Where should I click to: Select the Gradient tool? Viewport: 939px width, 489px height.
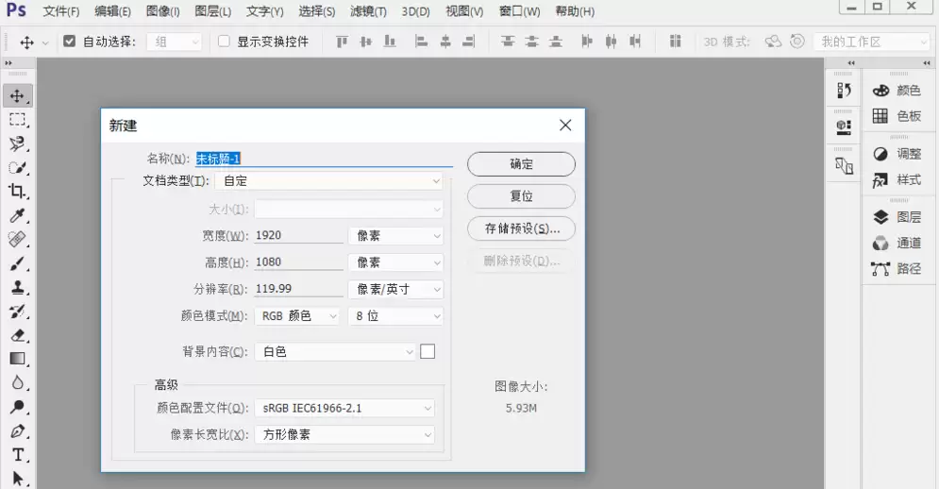(17, 359)
